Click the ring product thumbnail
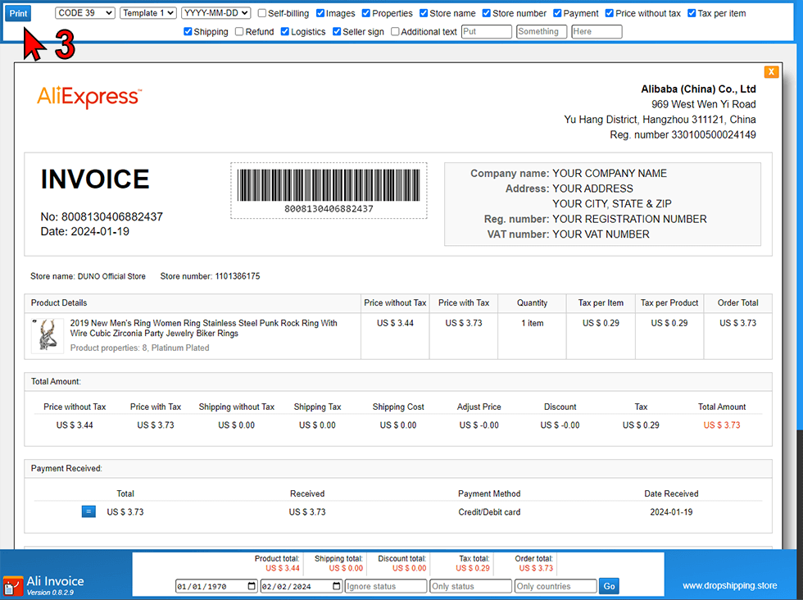 pos(48,335)
